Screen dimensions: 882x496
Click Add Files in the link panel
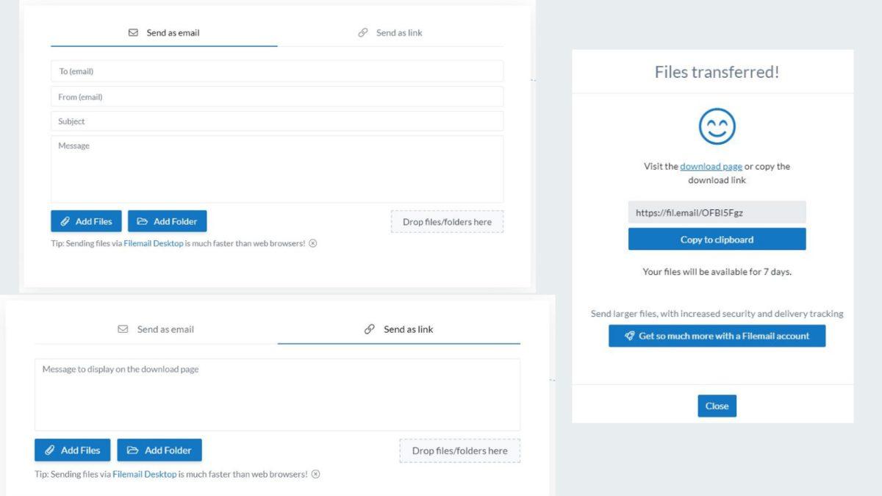72,450
